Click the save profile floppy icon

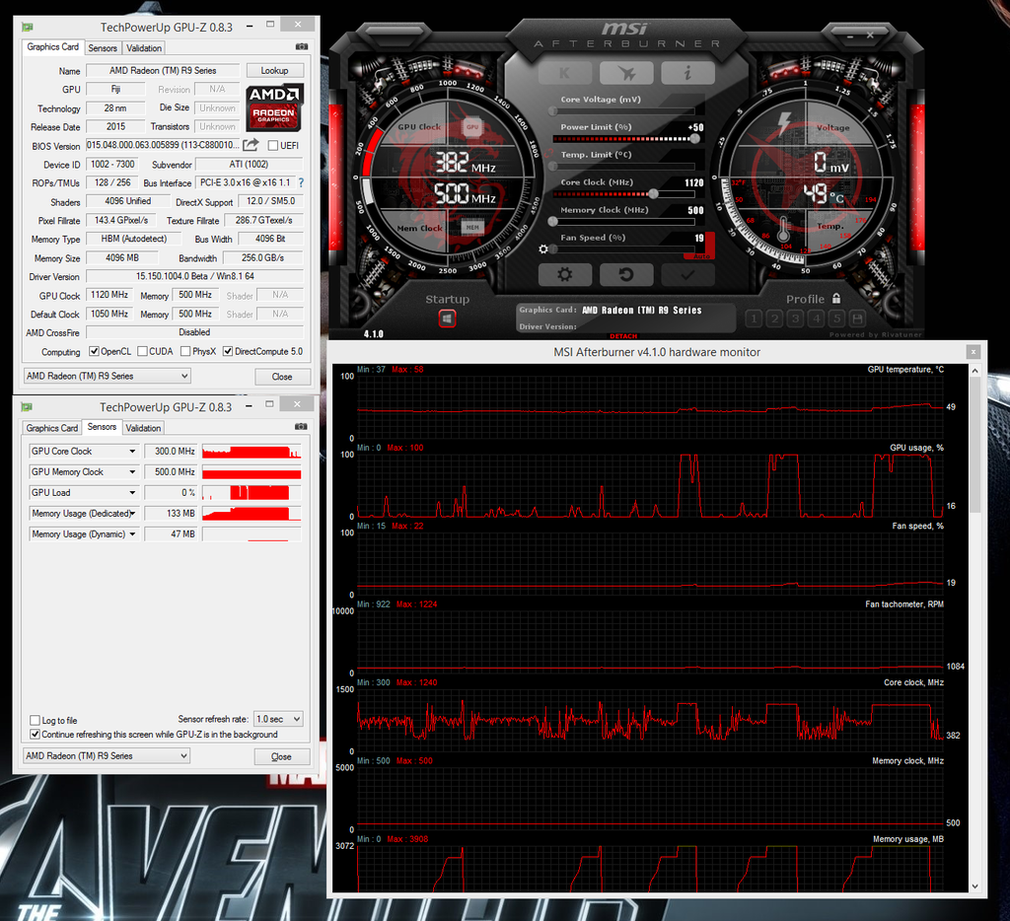pos(857,319)
